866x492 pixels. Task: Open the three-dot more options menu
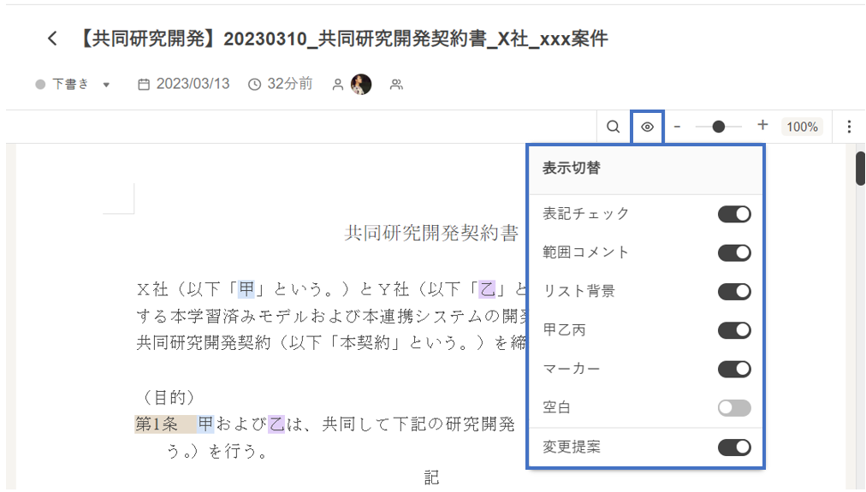coord(849,127)
